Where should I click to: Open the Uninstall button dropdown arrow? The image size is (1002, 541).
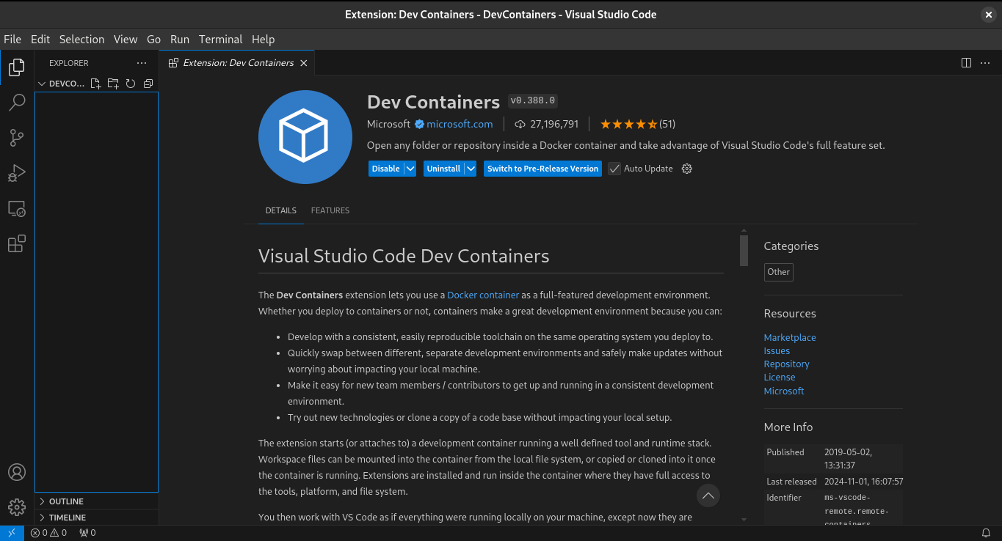[471, 169]
